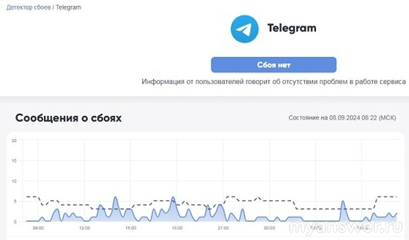Click the user information text under the button

pyautogui.click(x=274, y=82)
